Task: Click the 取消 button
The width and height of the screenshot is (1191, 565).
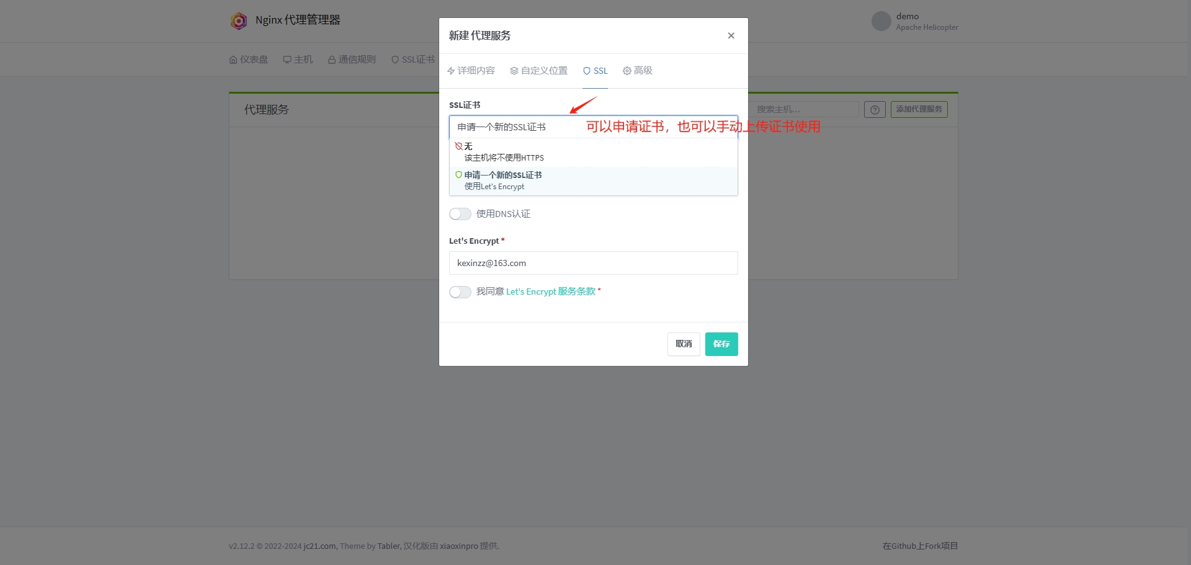Action: [x=684, y=344]
